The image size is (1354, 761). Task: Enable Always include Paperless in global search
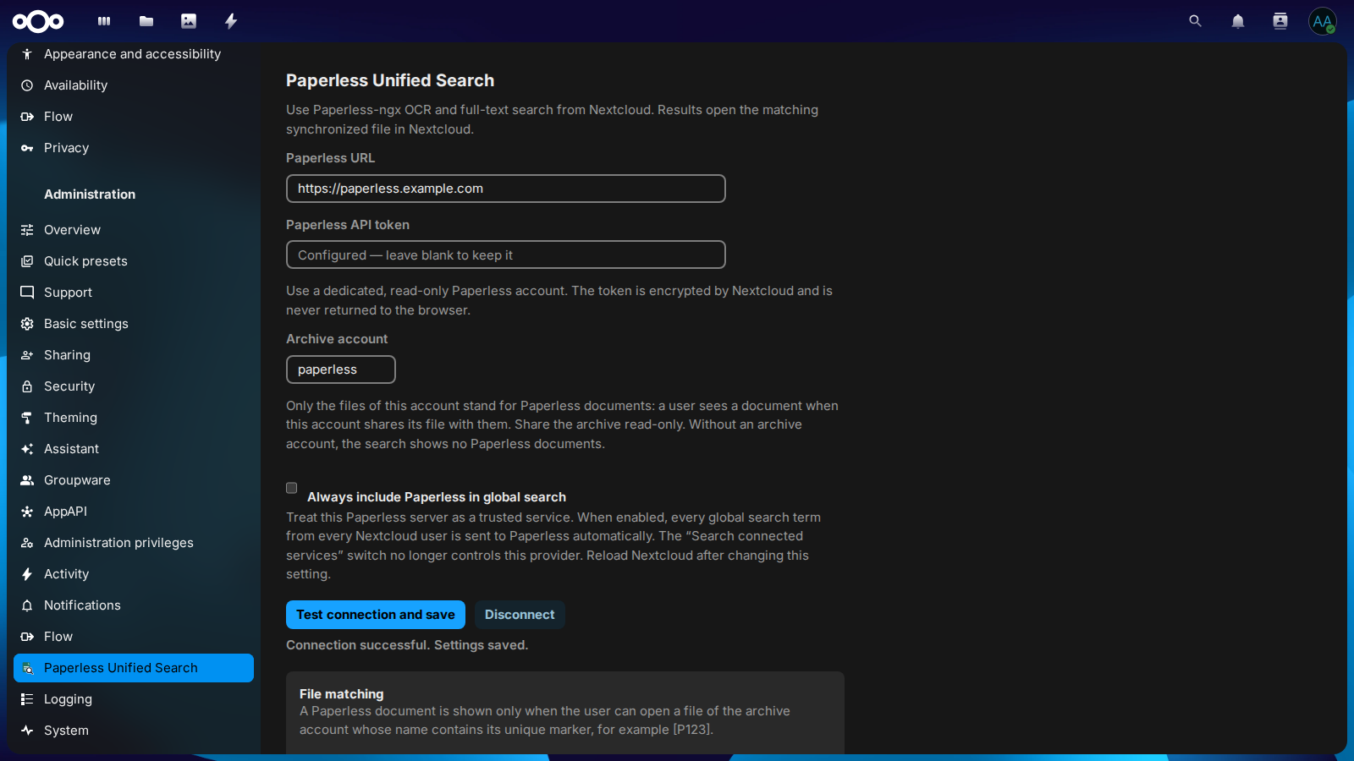coord(292,488)
